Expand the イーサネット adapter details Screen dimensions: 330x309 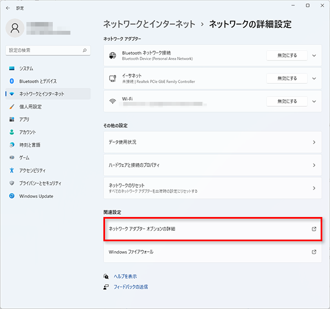point(314,79)
